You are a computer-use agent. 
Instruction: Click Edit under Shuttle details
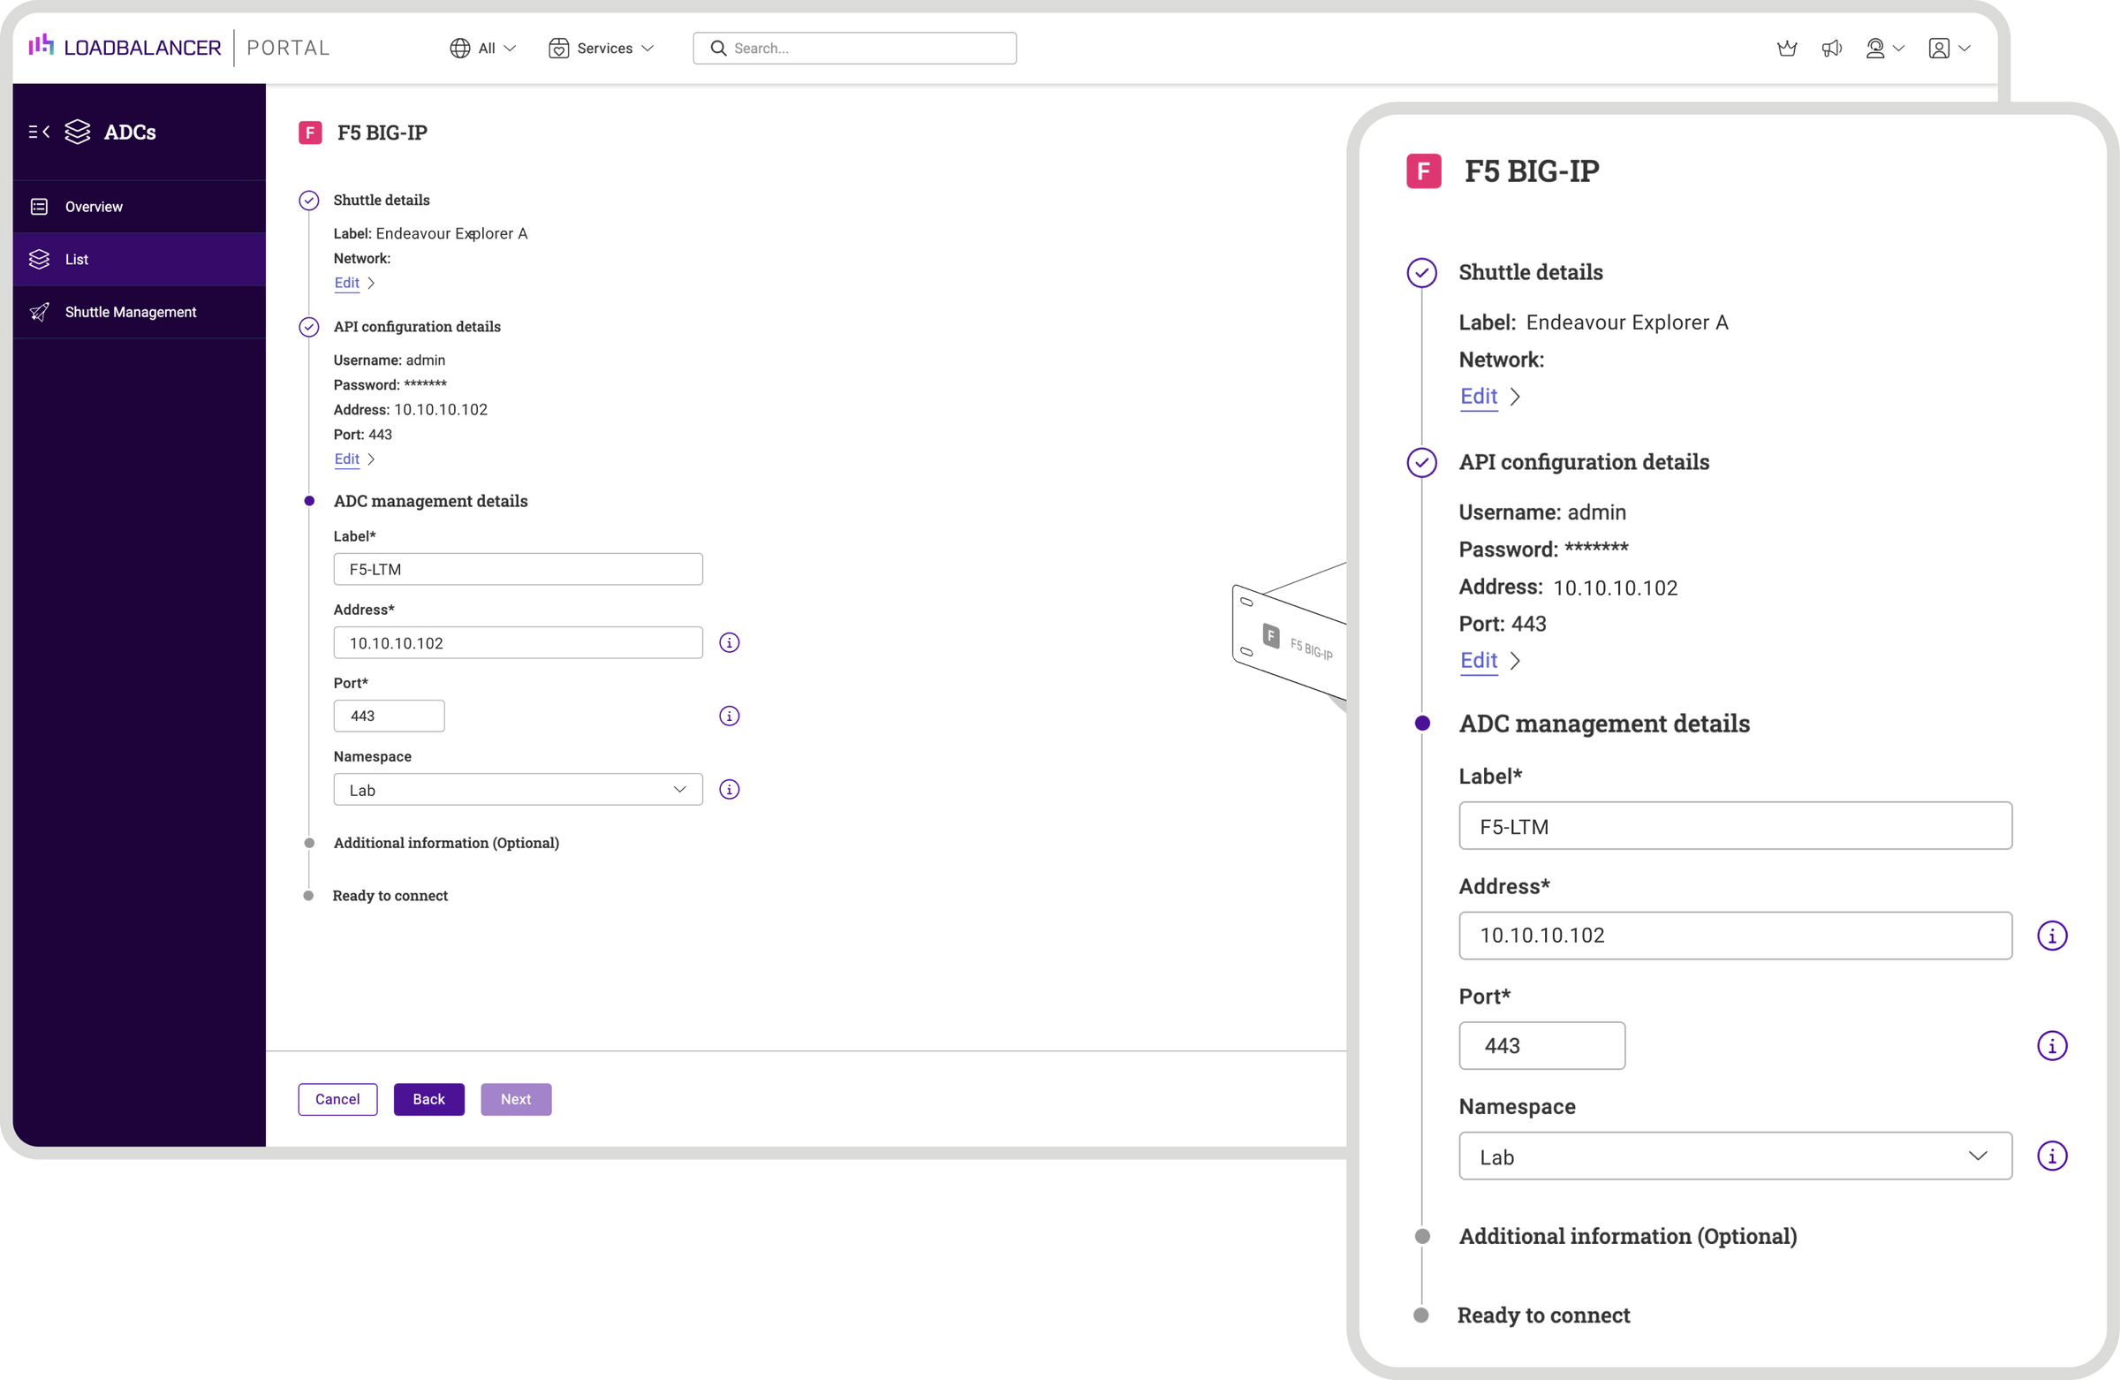click(x=346, y=283)
